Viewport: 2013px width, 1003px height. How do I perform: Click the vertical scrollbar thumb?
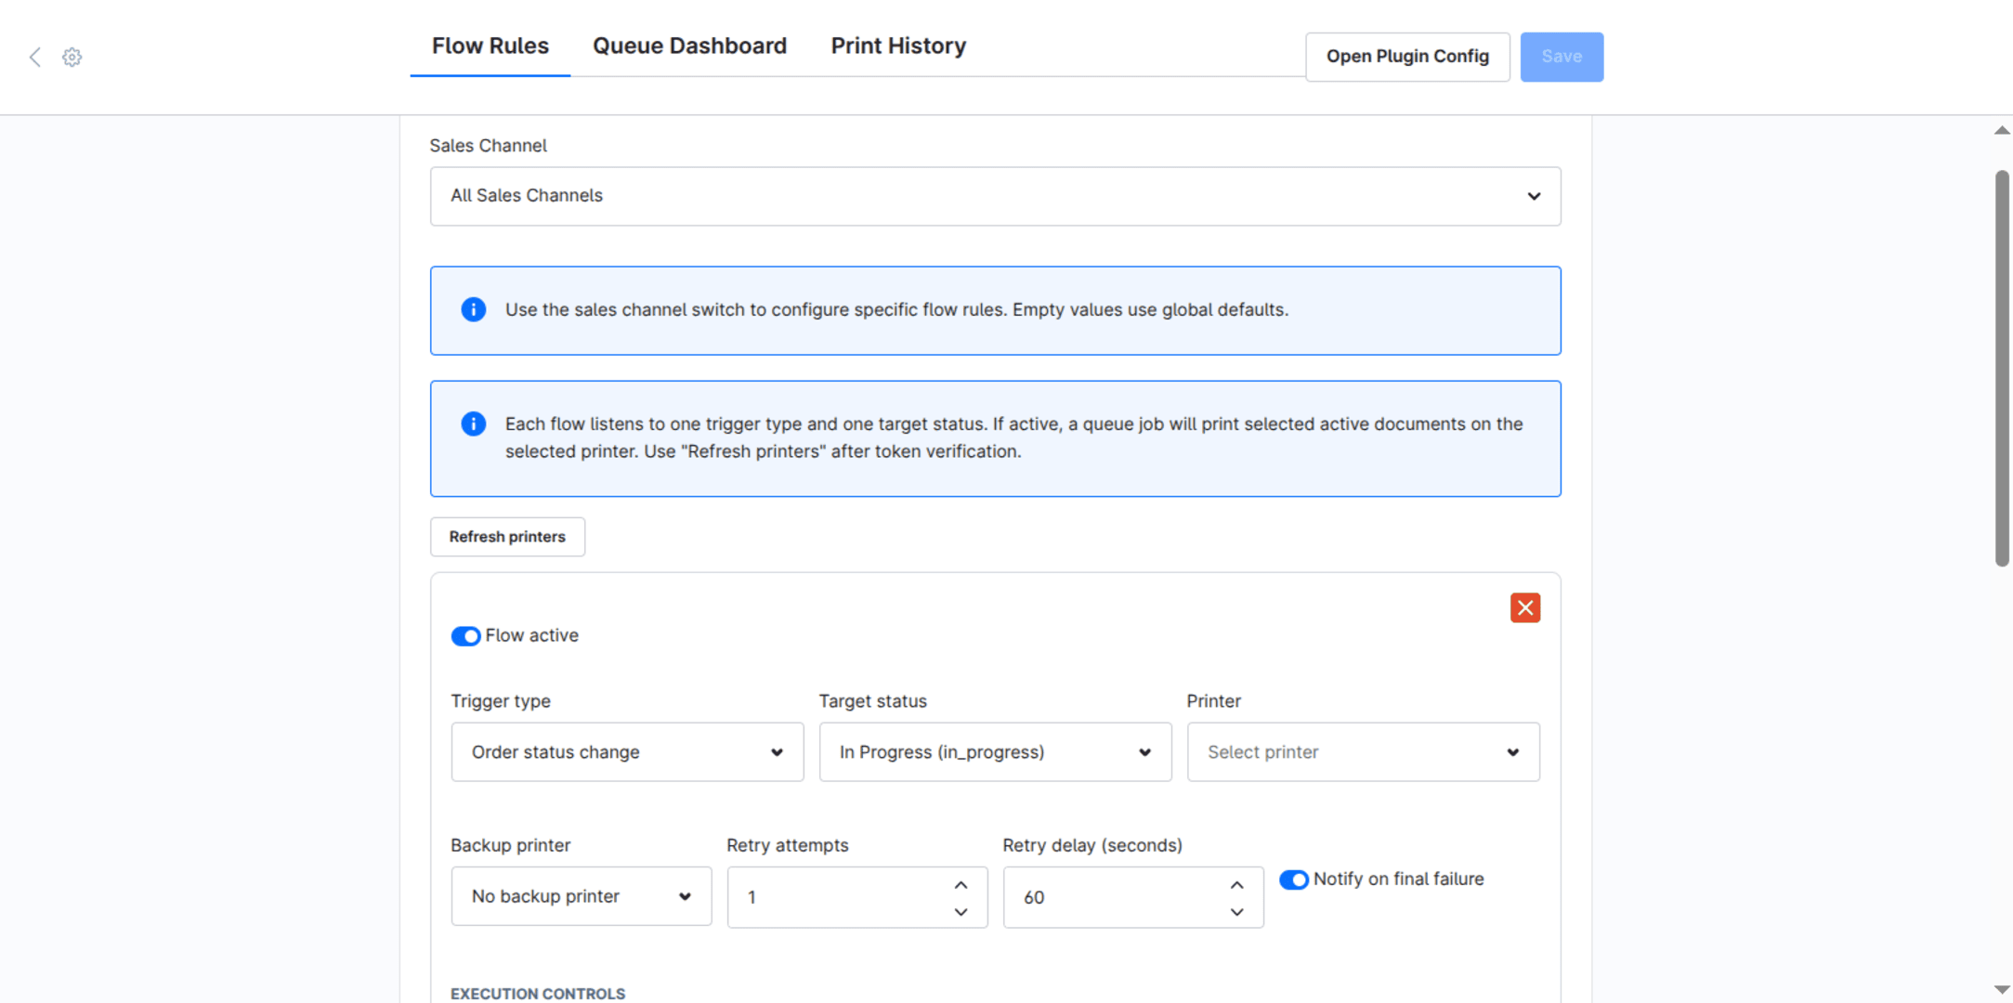(2002, 367)
